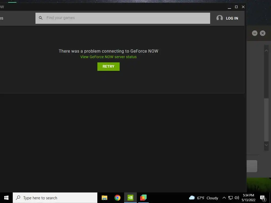Click the round close button in background window
The image size is (271, 203).
coord(263,33)
